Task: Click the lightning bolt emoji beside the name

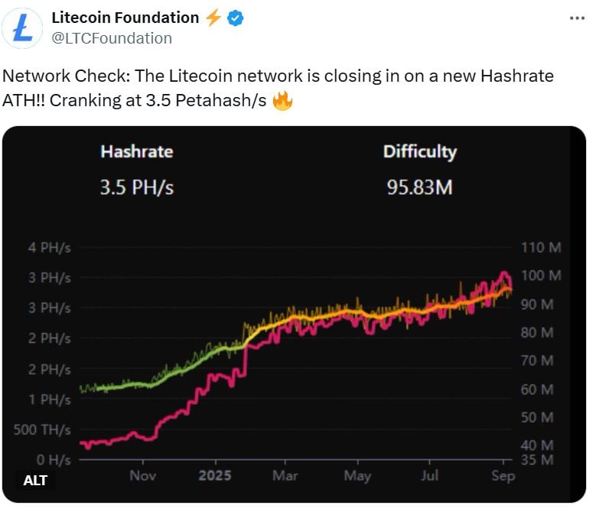Action: (x=213, y=18)
